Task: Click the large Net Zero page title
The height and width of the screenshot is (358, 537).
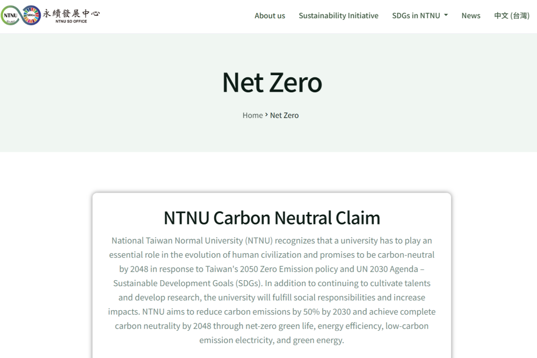Action: (x=272, y=82)
